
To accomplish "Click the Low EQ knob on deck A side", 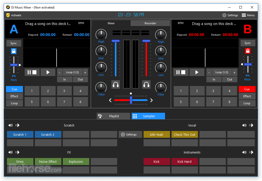I will click(101, 67).
